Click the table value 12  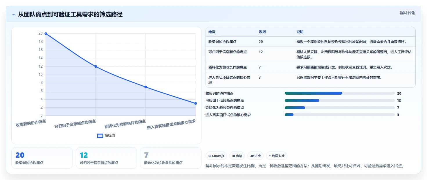pos(260,52)
